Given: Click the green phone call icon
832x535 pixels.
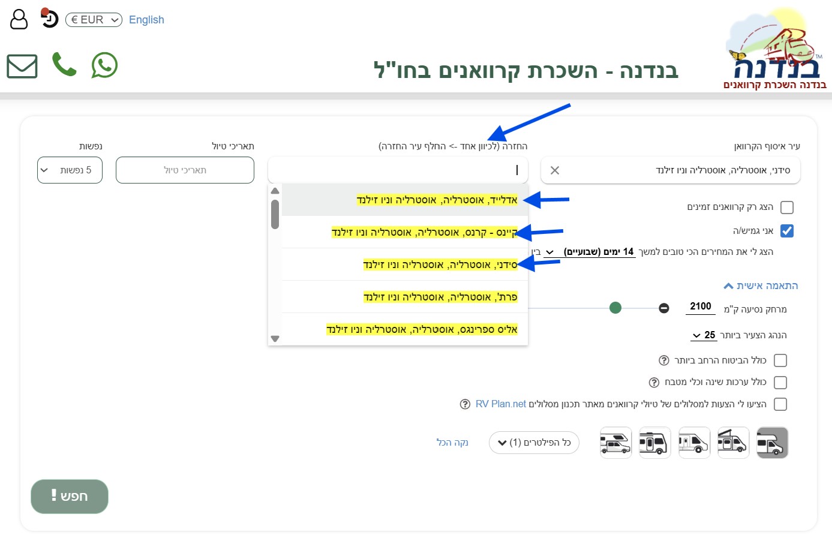Looking at the screenshot, I should [64, 65].
